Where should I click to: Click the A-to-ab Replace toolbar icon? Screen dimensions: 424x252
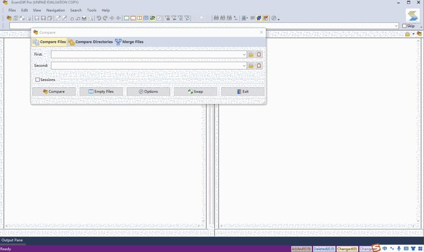(236, 18)
